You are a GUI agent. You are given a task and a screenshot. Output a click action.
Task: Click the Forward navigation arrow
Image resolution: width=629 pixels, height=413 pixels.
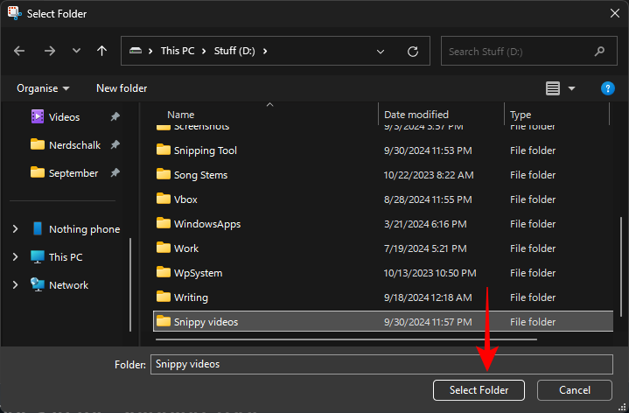50,52
